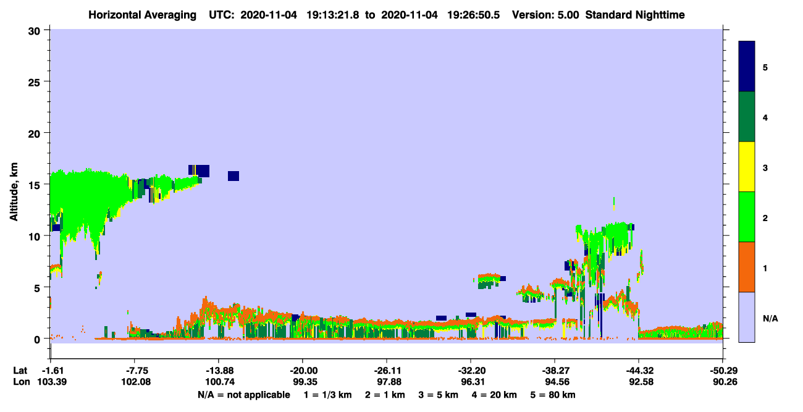Click the lavender N/A color swatch

[747, 317]
